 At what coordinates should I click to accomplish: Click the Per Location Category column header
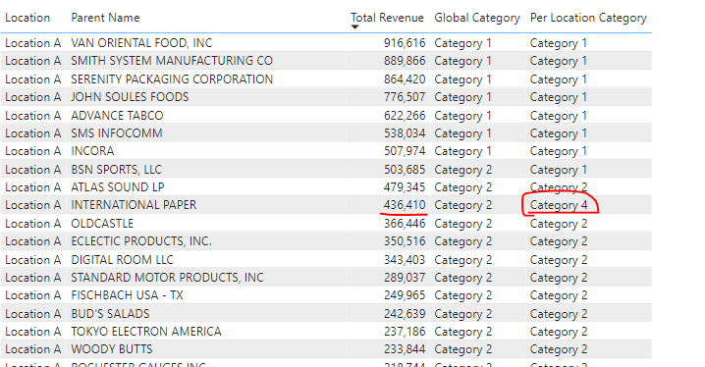588,18
